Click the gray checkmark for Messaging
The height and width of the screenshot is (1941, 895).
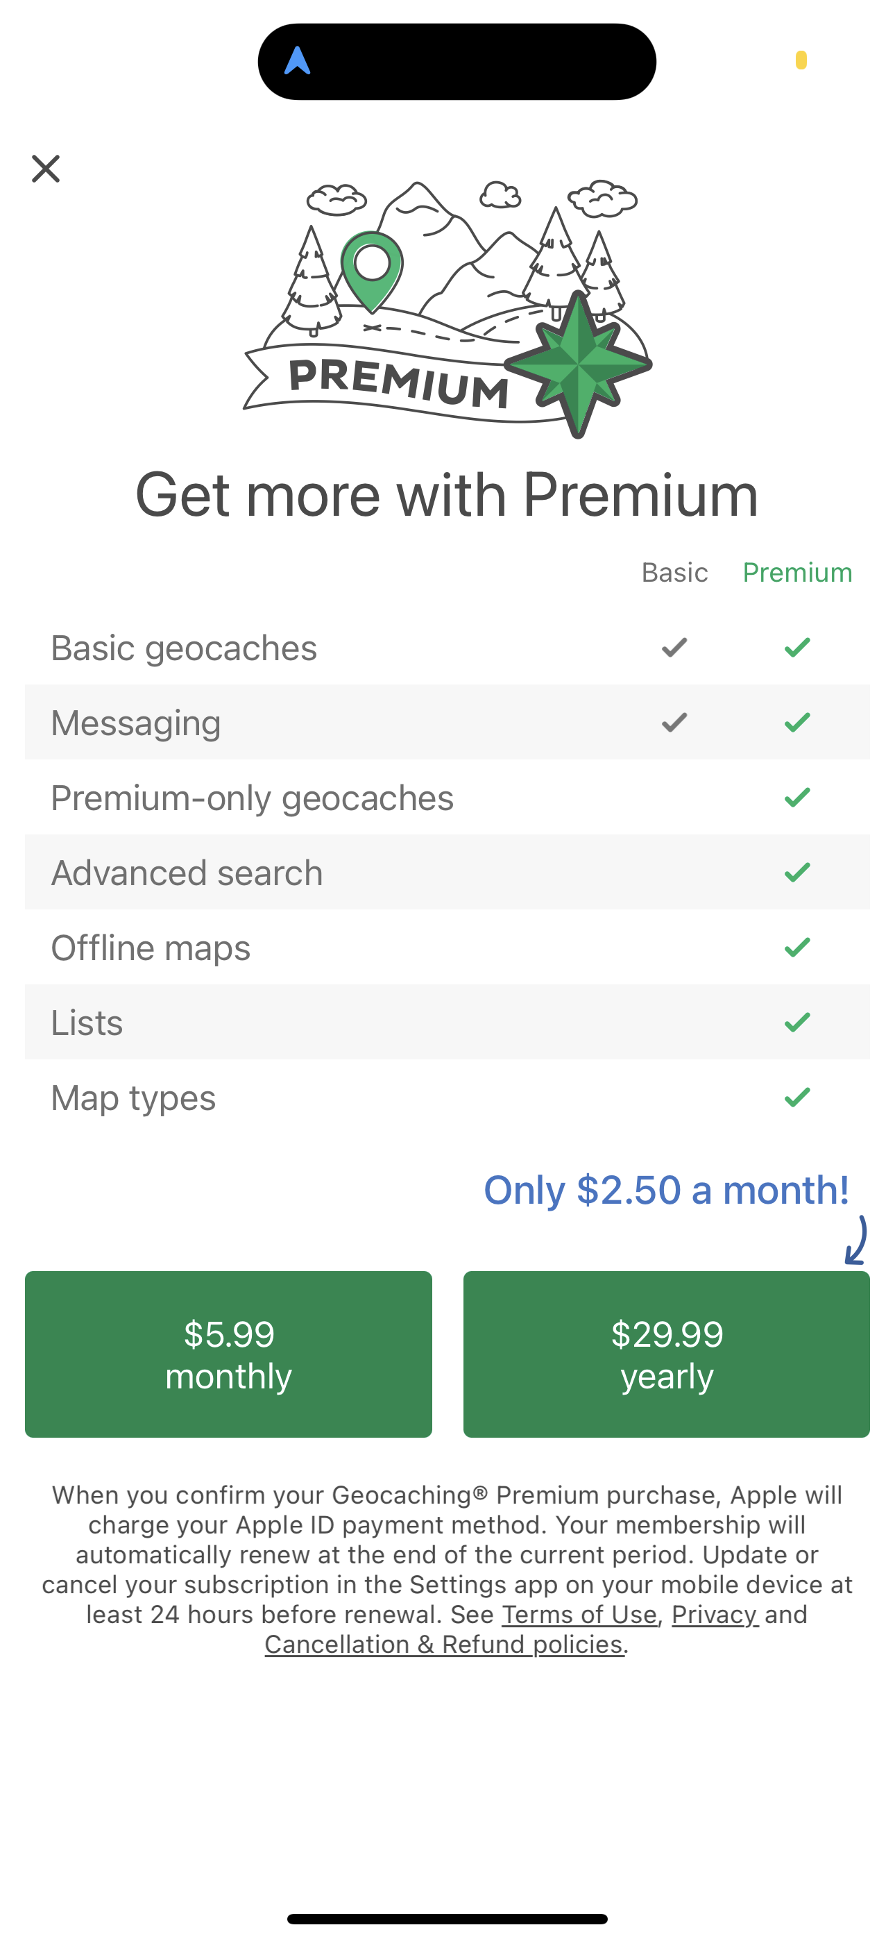673,722
